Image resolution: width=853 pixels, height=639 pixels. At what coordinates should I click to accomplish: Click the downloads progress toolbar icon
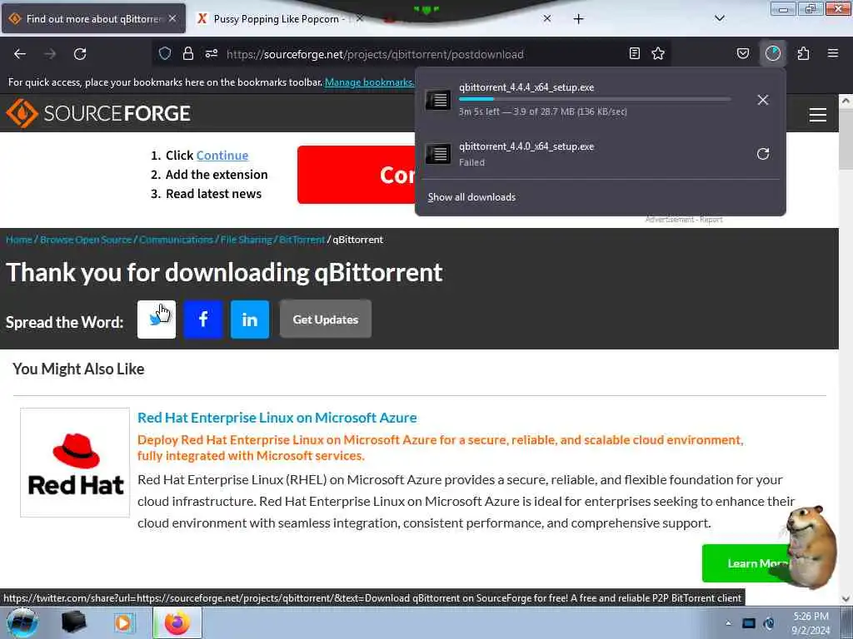click(x=772, y=53)
